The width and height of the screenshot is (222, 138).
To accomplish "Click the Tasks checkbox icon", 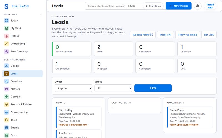I will 6,120.
